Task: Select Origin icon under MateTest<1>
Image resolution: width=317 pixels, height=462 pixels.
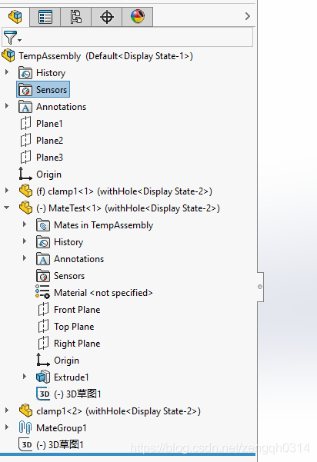Action: [x=43, y=360]
